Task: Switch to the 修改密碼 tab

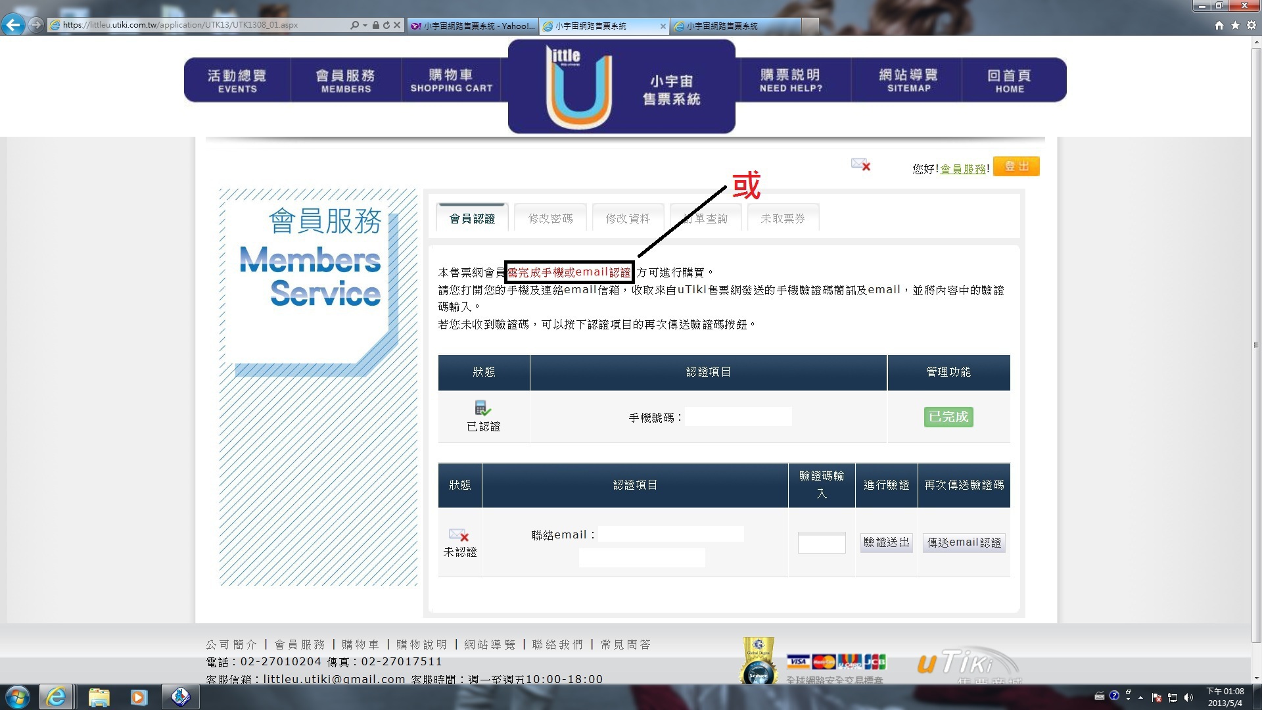Action: point(550,218)
